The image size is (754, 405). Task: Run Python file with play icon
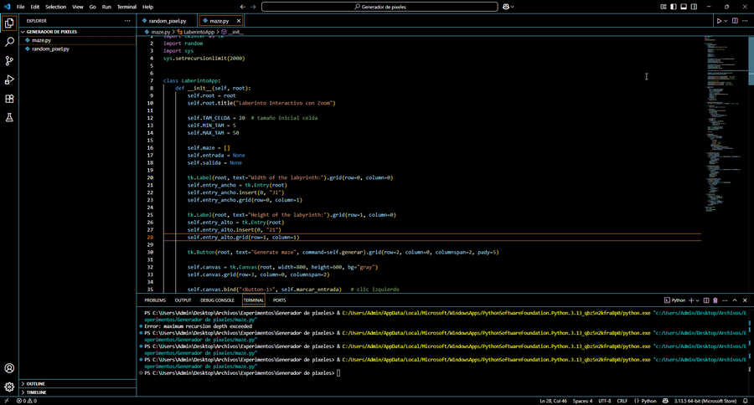pyautogui.click(x=719, y=21)
